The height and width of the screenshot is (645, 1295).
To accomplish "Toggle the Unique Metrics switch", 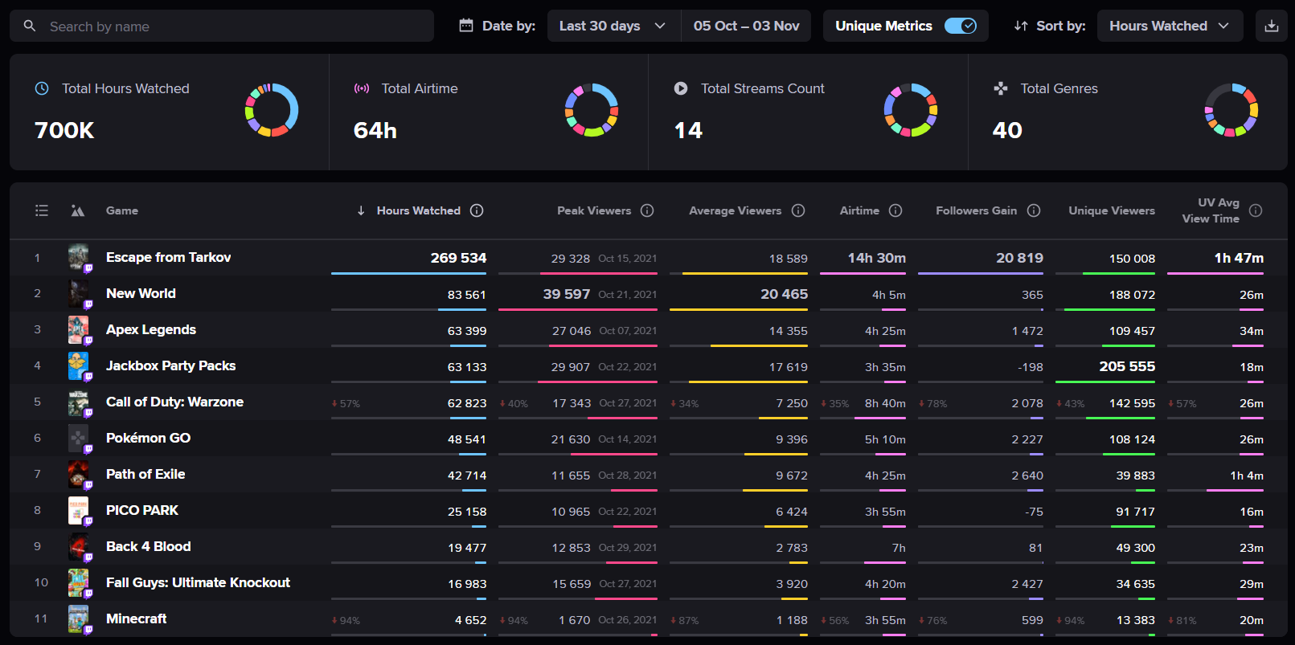I will click(960, 26).
